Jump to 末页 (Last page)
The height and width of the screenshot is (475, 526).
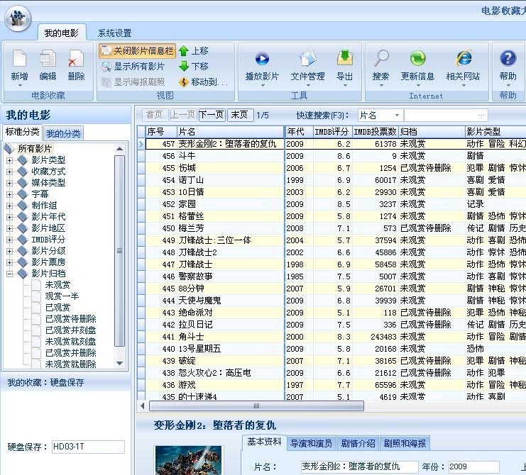pyautogui.click(x=240, y=115)
